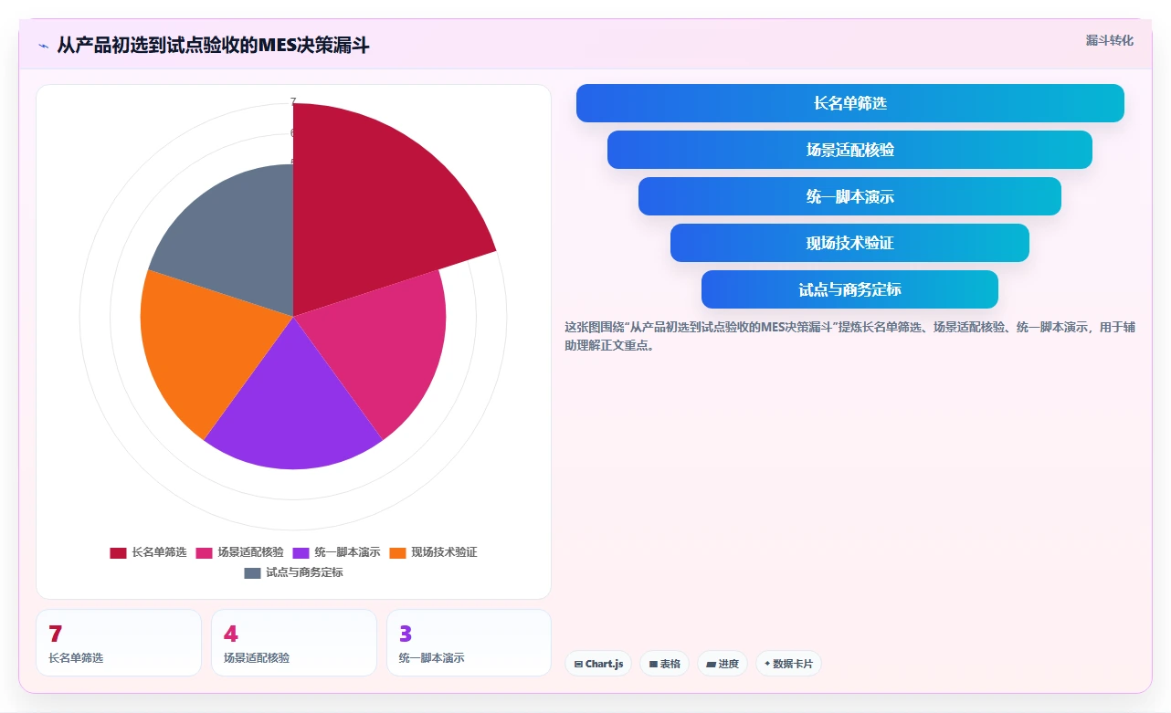Click the 表格 tag chip
Screen dimensions: 1171x713
[x=665, y=664]
